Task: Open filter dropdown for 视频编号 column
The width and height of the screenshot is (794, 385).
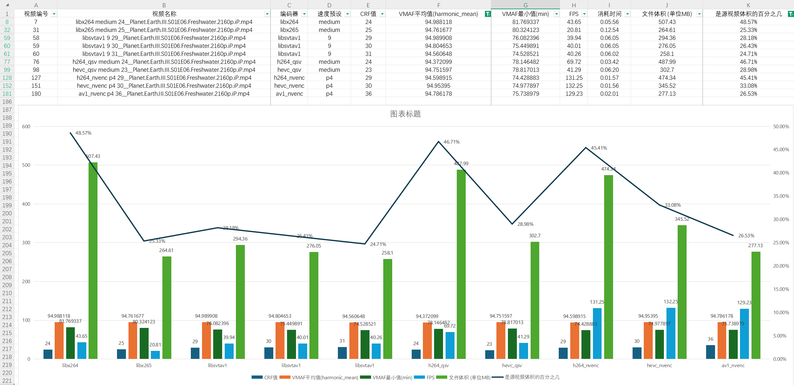Action: pyautogui.click(x=54, y=14)
